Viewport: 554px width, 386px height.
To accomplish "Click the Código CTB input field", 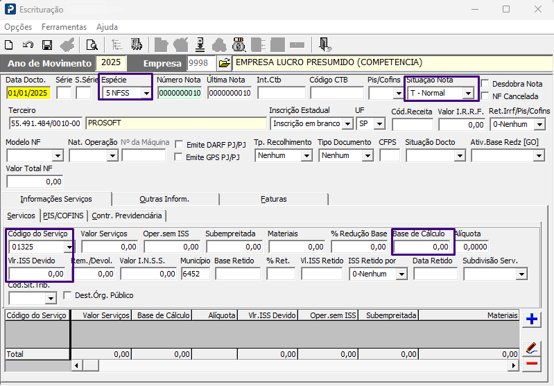I will (x=337, y=94).
